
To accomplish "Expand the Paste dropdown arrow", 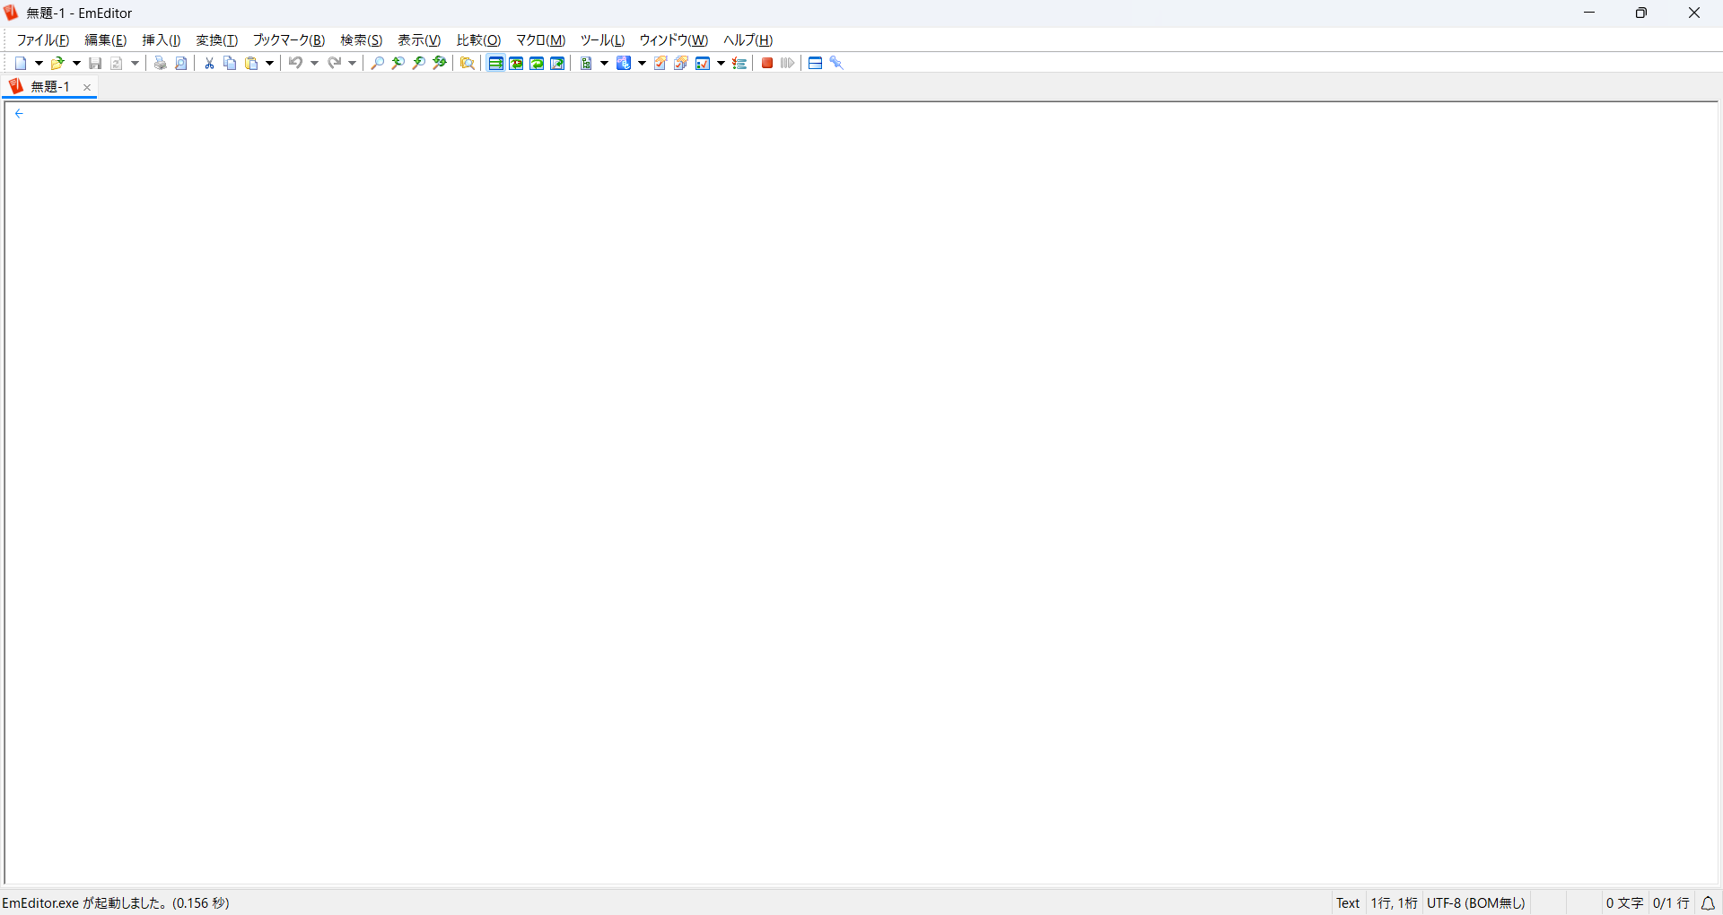I will coord(269,64).
